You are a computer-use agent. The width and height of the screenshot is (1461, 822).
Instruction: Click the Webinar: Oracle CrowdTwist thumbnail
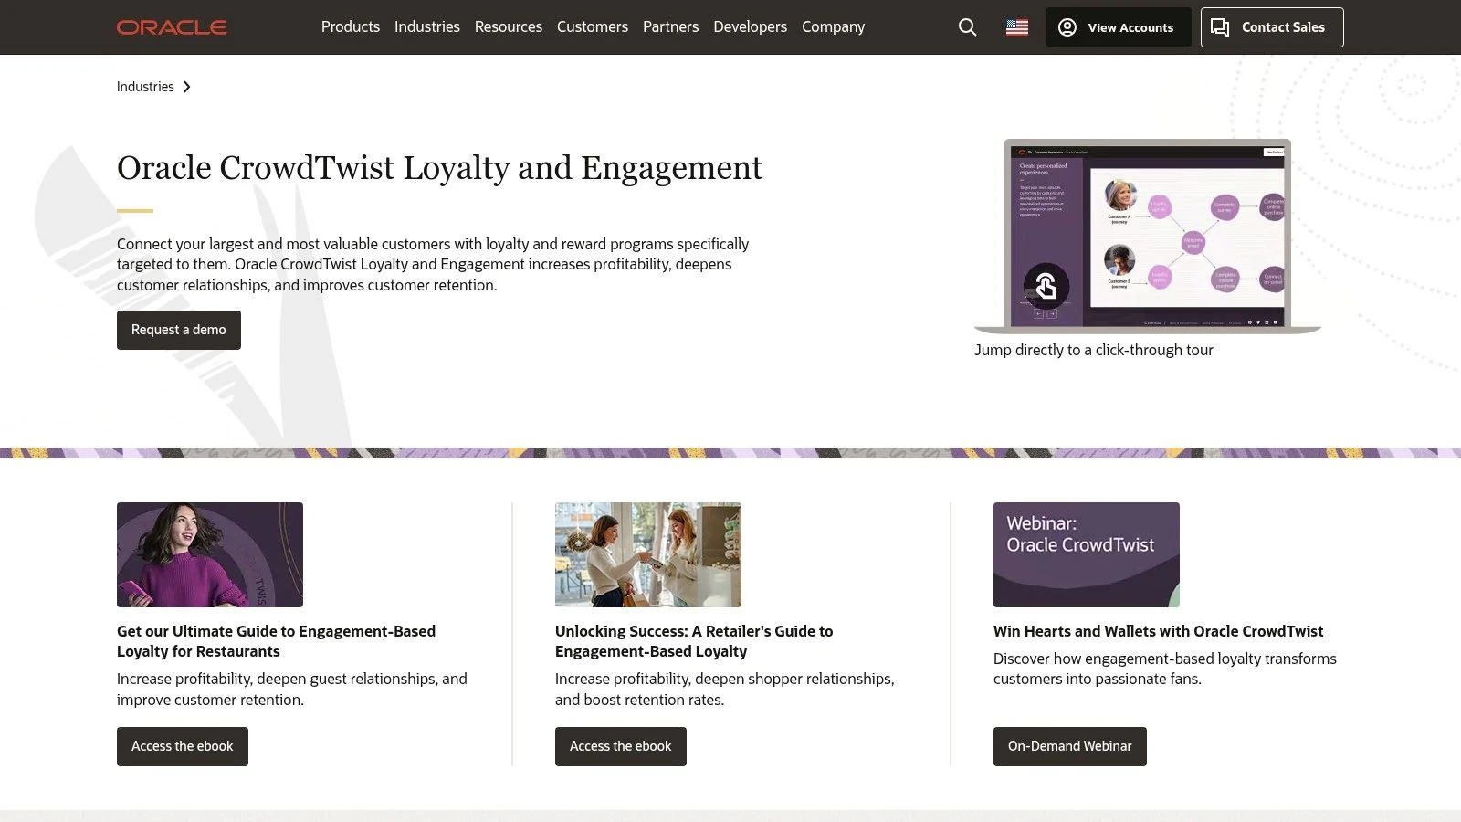click(1086, 554)
